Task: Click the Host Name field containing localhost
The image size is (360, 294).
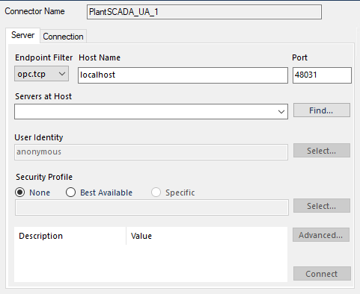Action: tap(183, 75)
